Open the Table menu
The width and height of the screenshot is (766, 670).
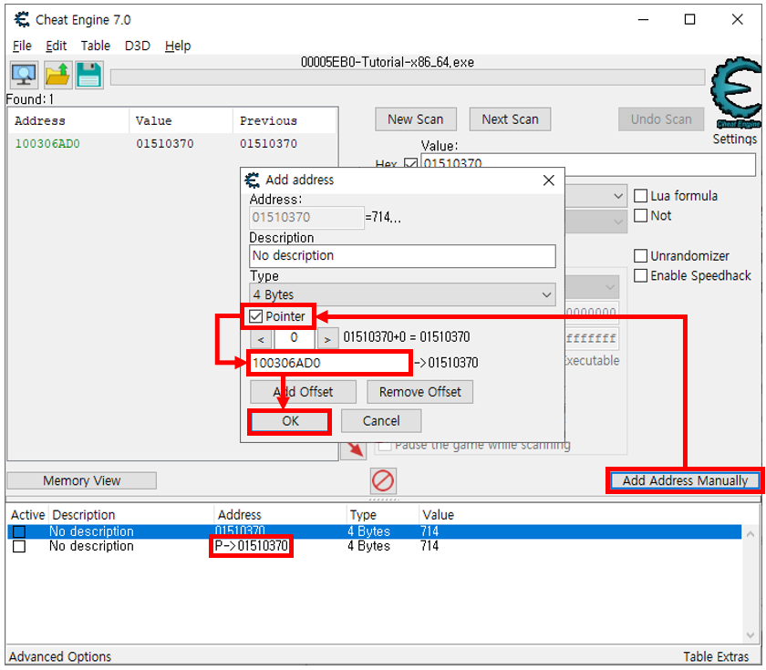95,46
